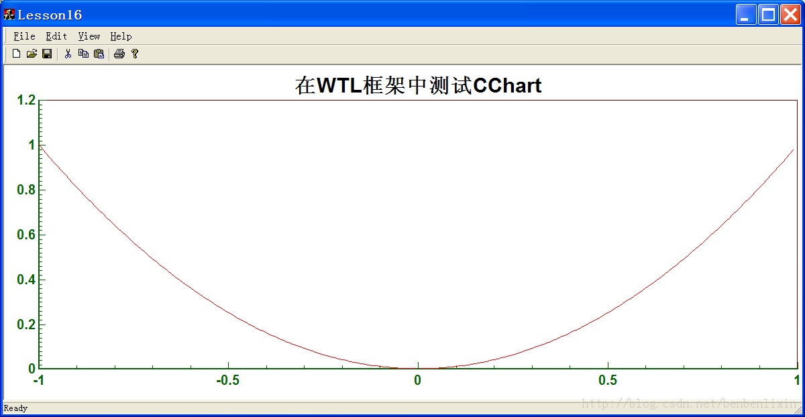Save the chart using the floppy disk icon
The image size is (805, 417).
pos(46,54)
